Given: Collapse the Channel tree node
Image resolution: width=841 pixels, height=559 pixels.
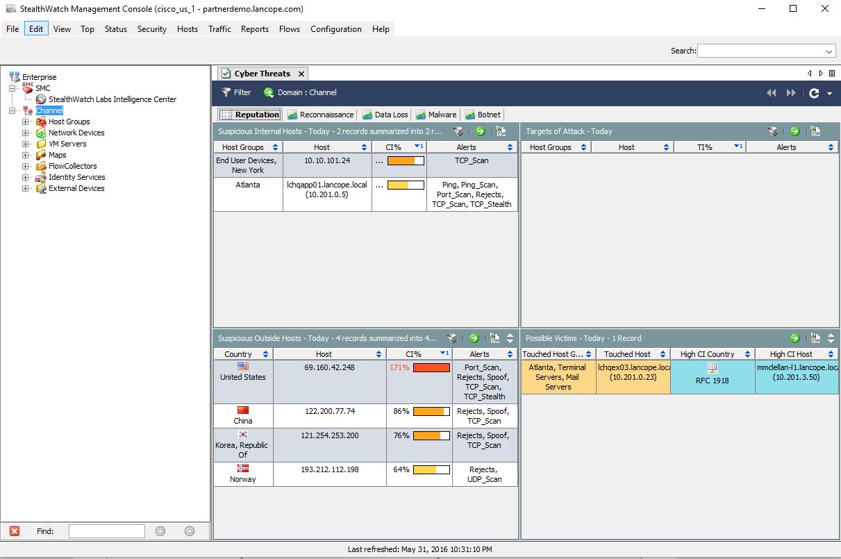Looking at the screenshot, I should [x=12, y=110].
